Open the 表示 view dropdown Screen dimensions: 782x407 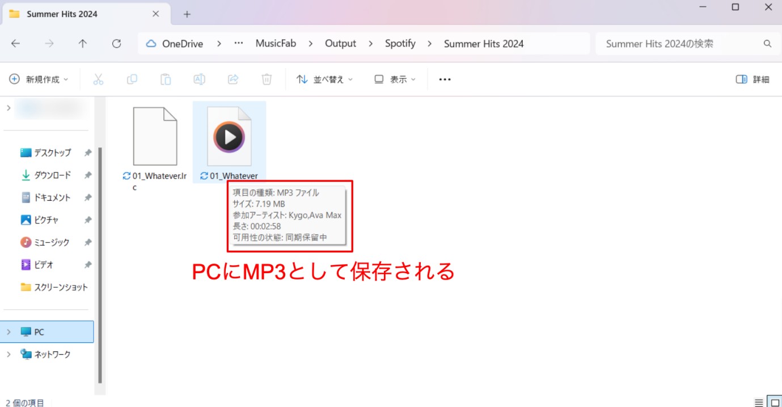tap(395, 79)
